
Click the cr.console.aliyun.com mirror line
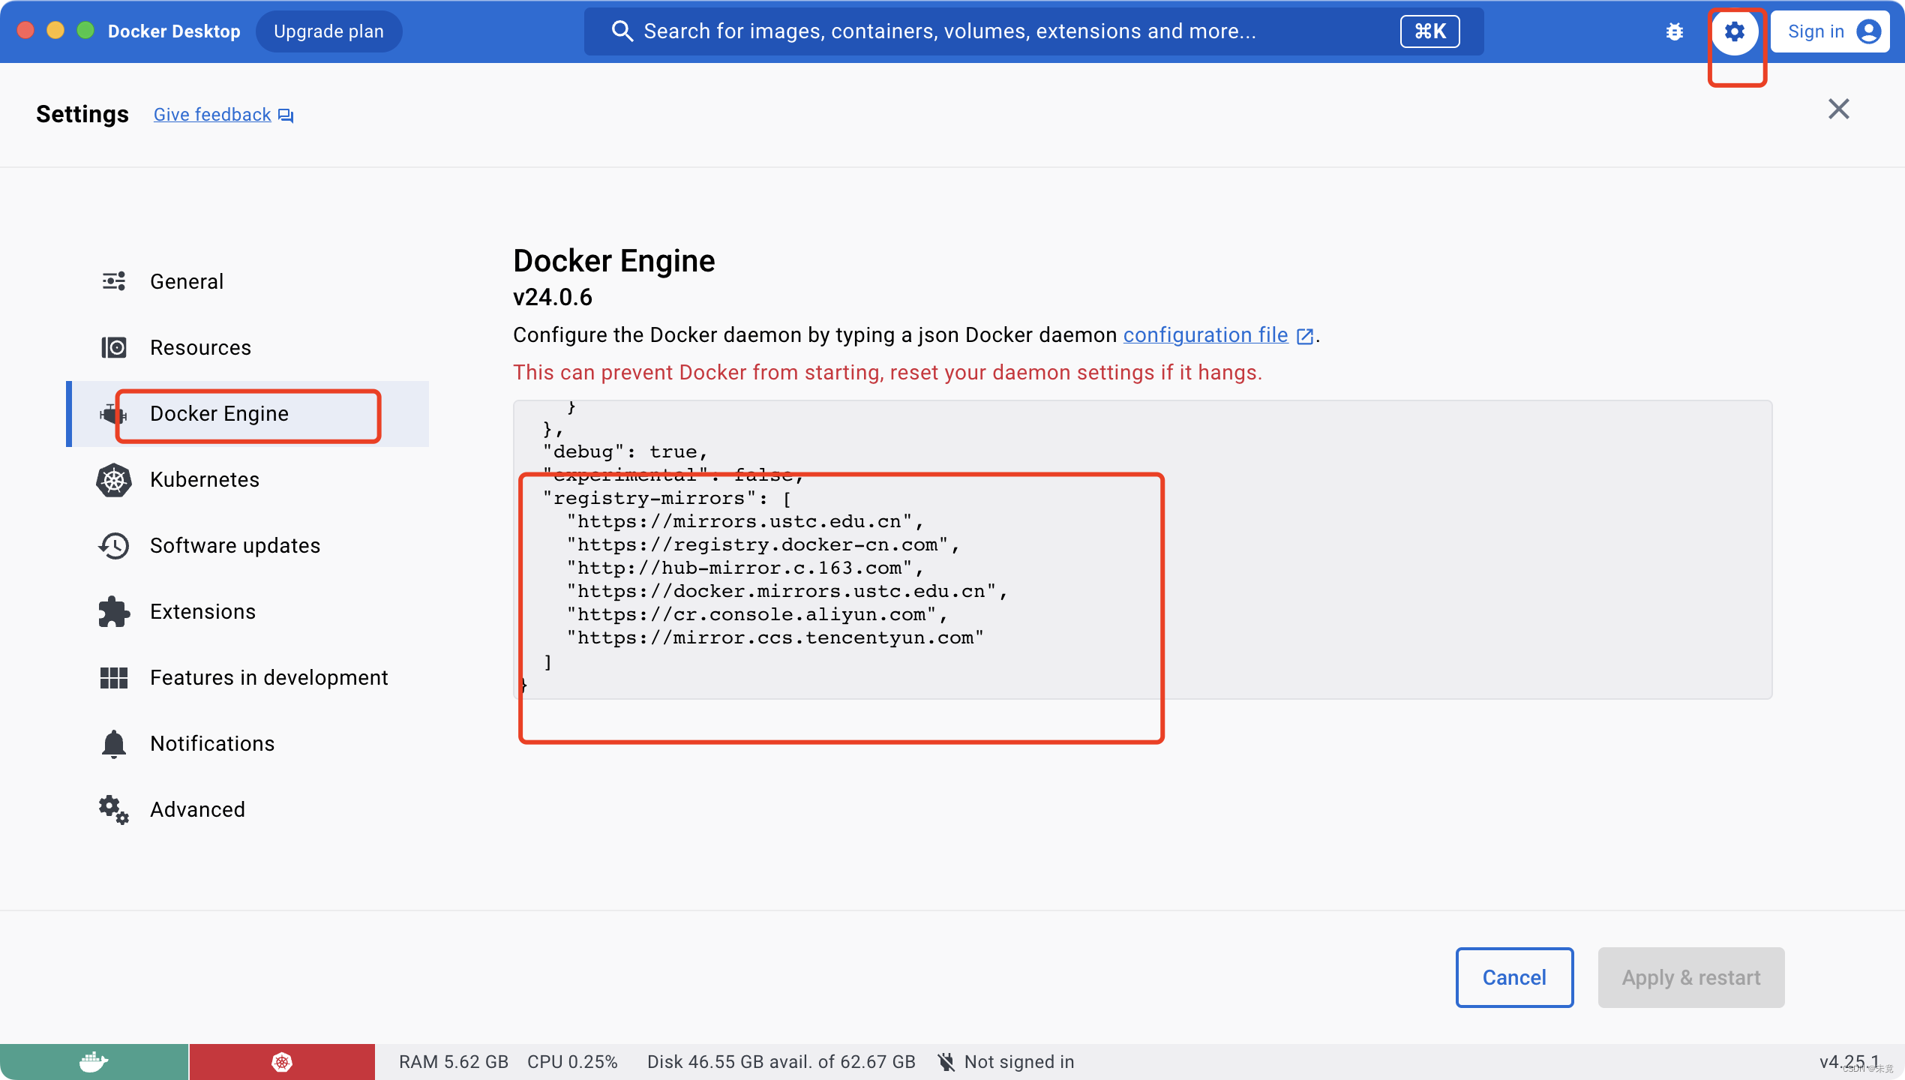point(757,615)
